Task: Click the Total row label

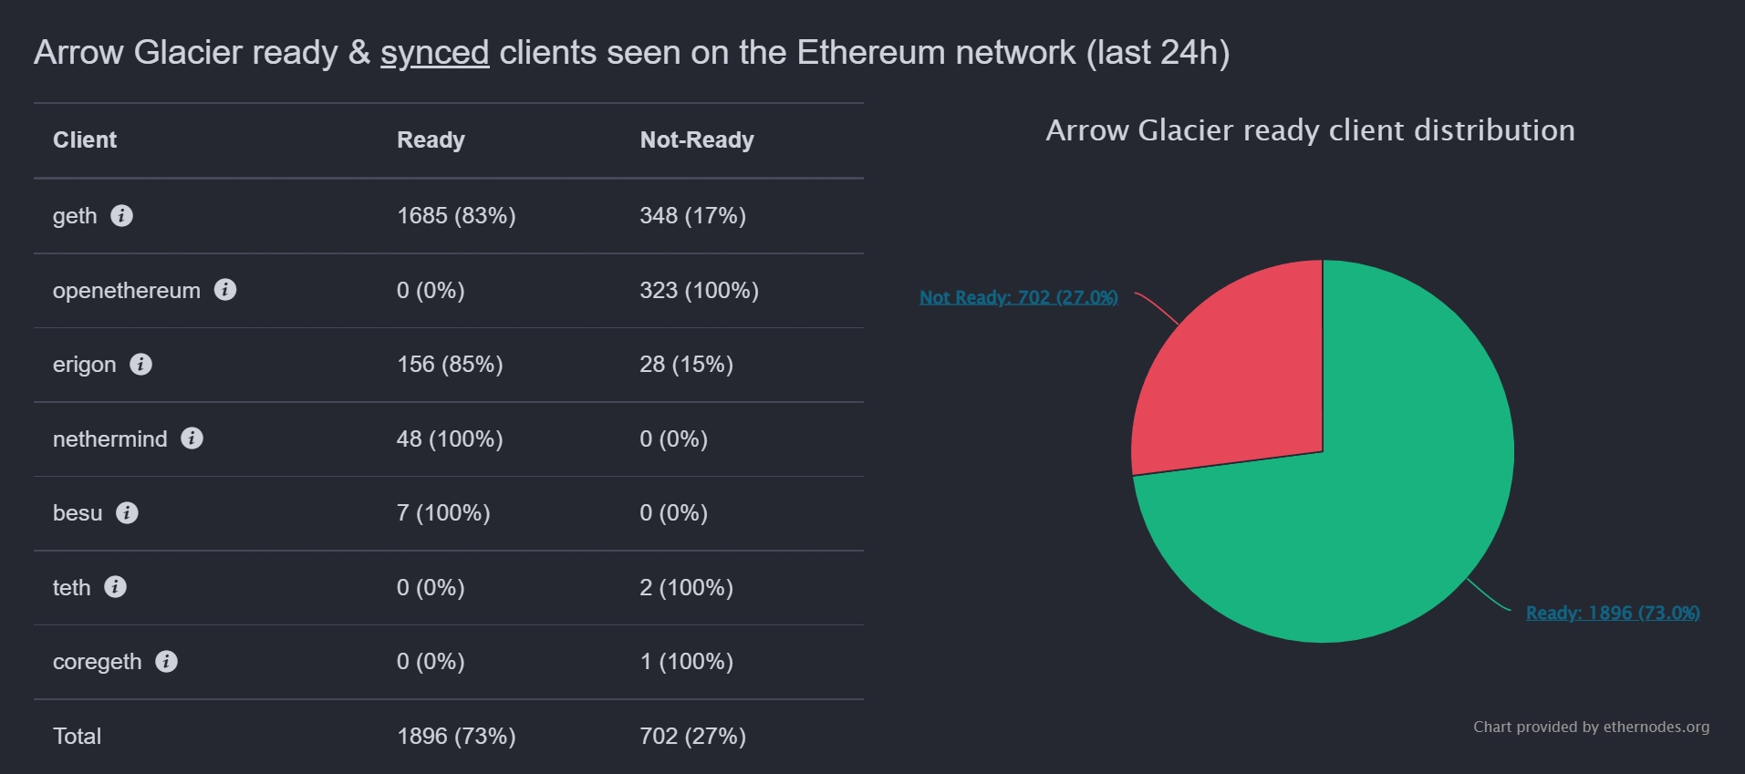Action: [x=78, y=737]
